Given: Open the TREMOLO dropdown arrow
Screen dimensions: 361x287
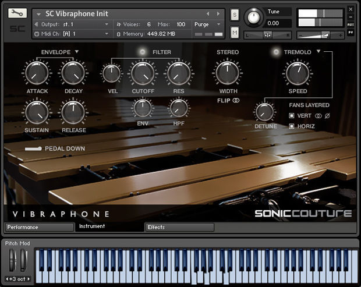Looking at the screenshot, I should [x=318, y=51].
